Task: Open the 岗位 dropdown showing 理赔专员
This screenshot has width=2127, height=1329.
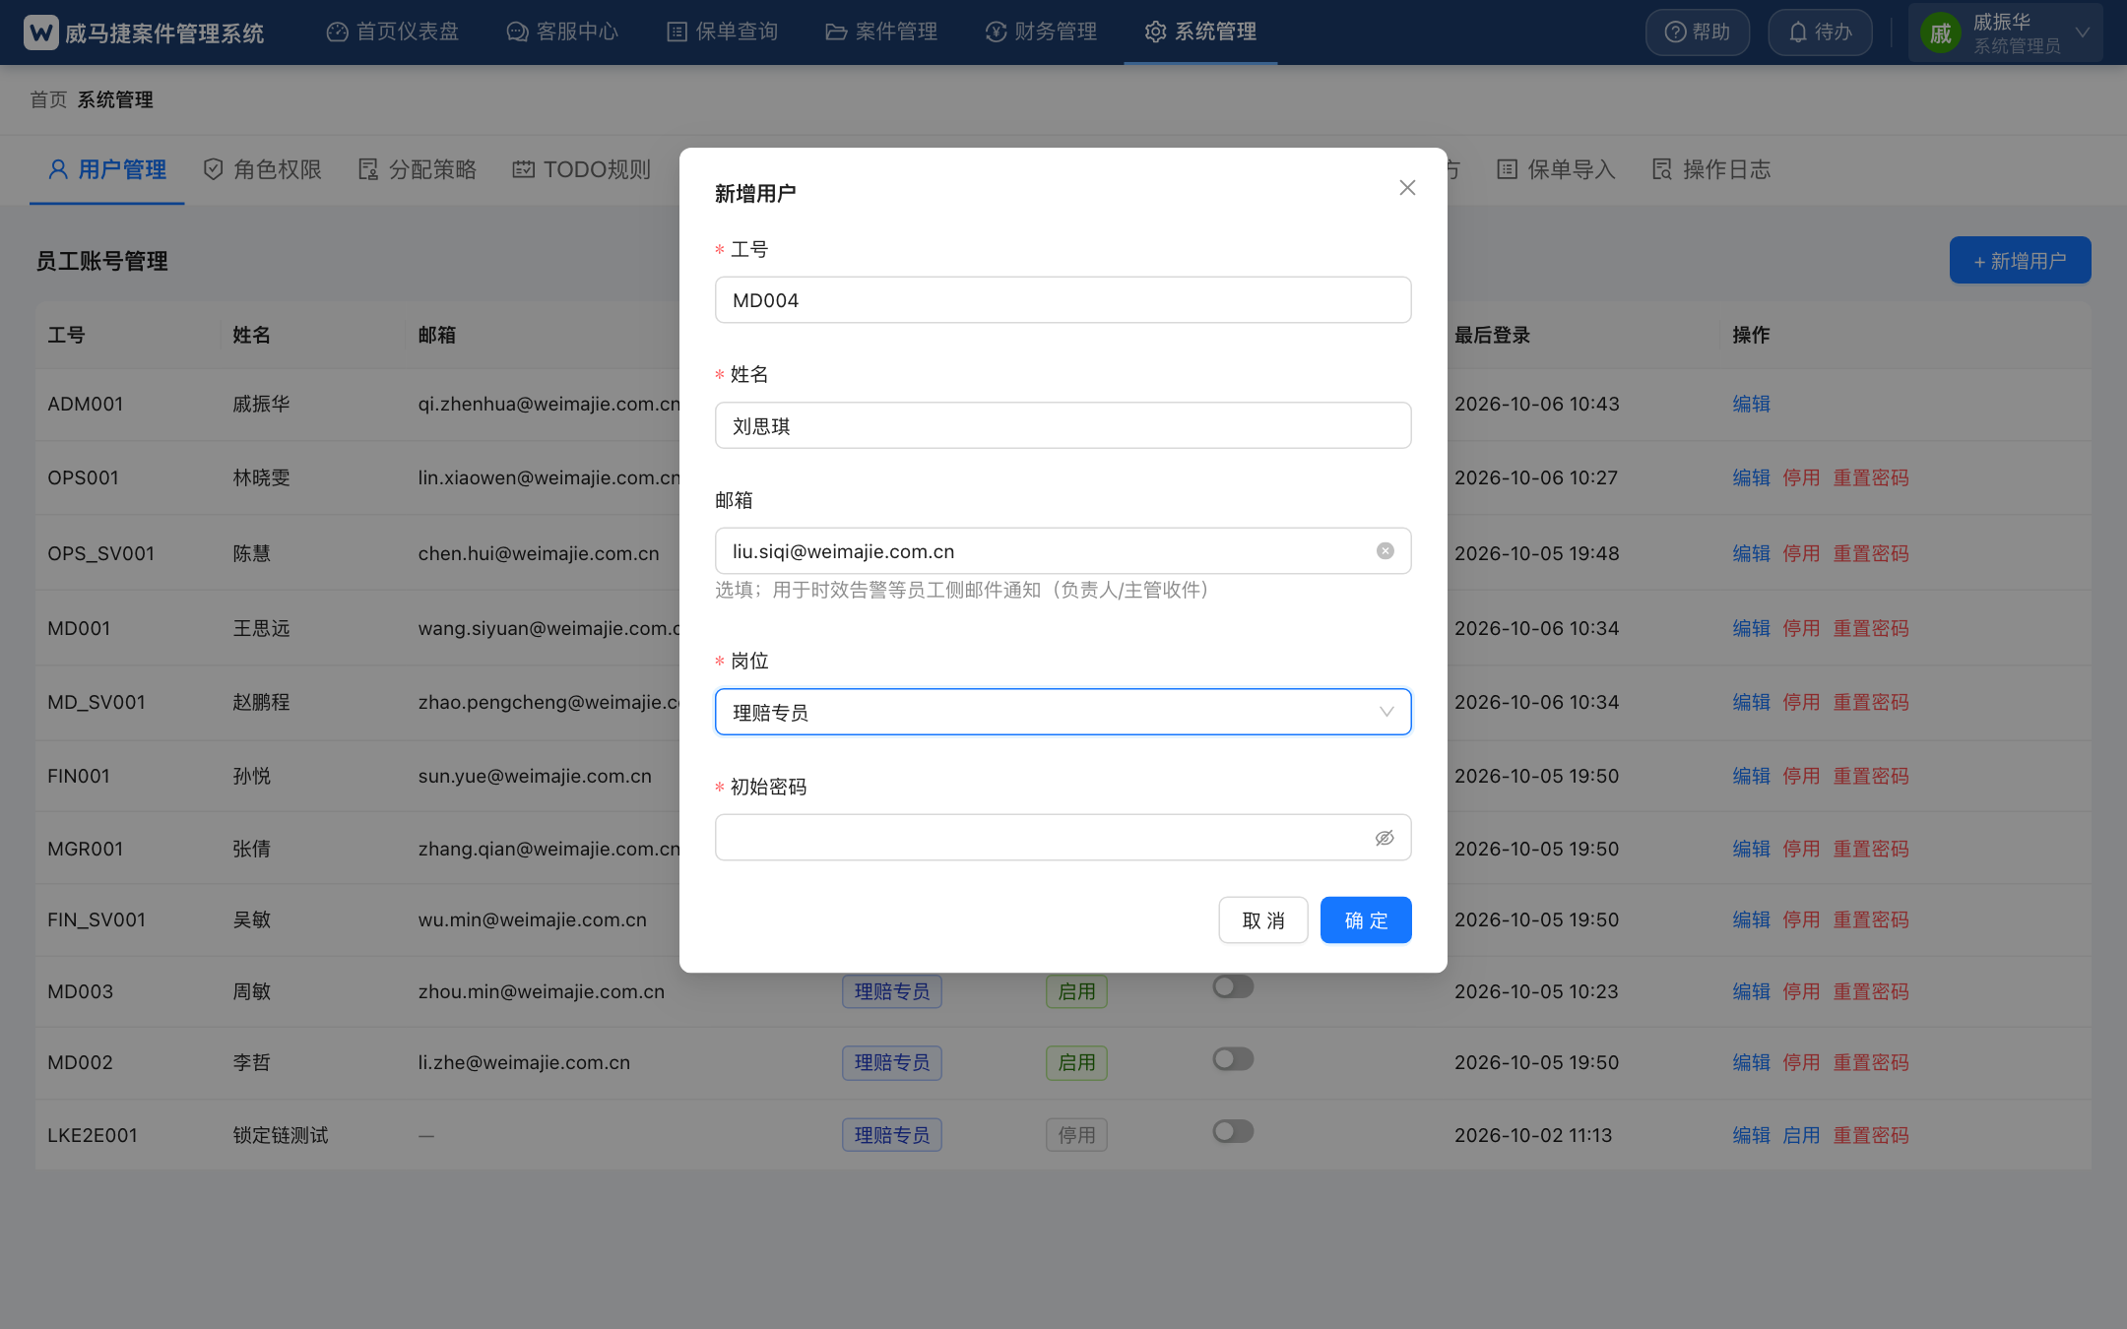Action: [1063, 712]
